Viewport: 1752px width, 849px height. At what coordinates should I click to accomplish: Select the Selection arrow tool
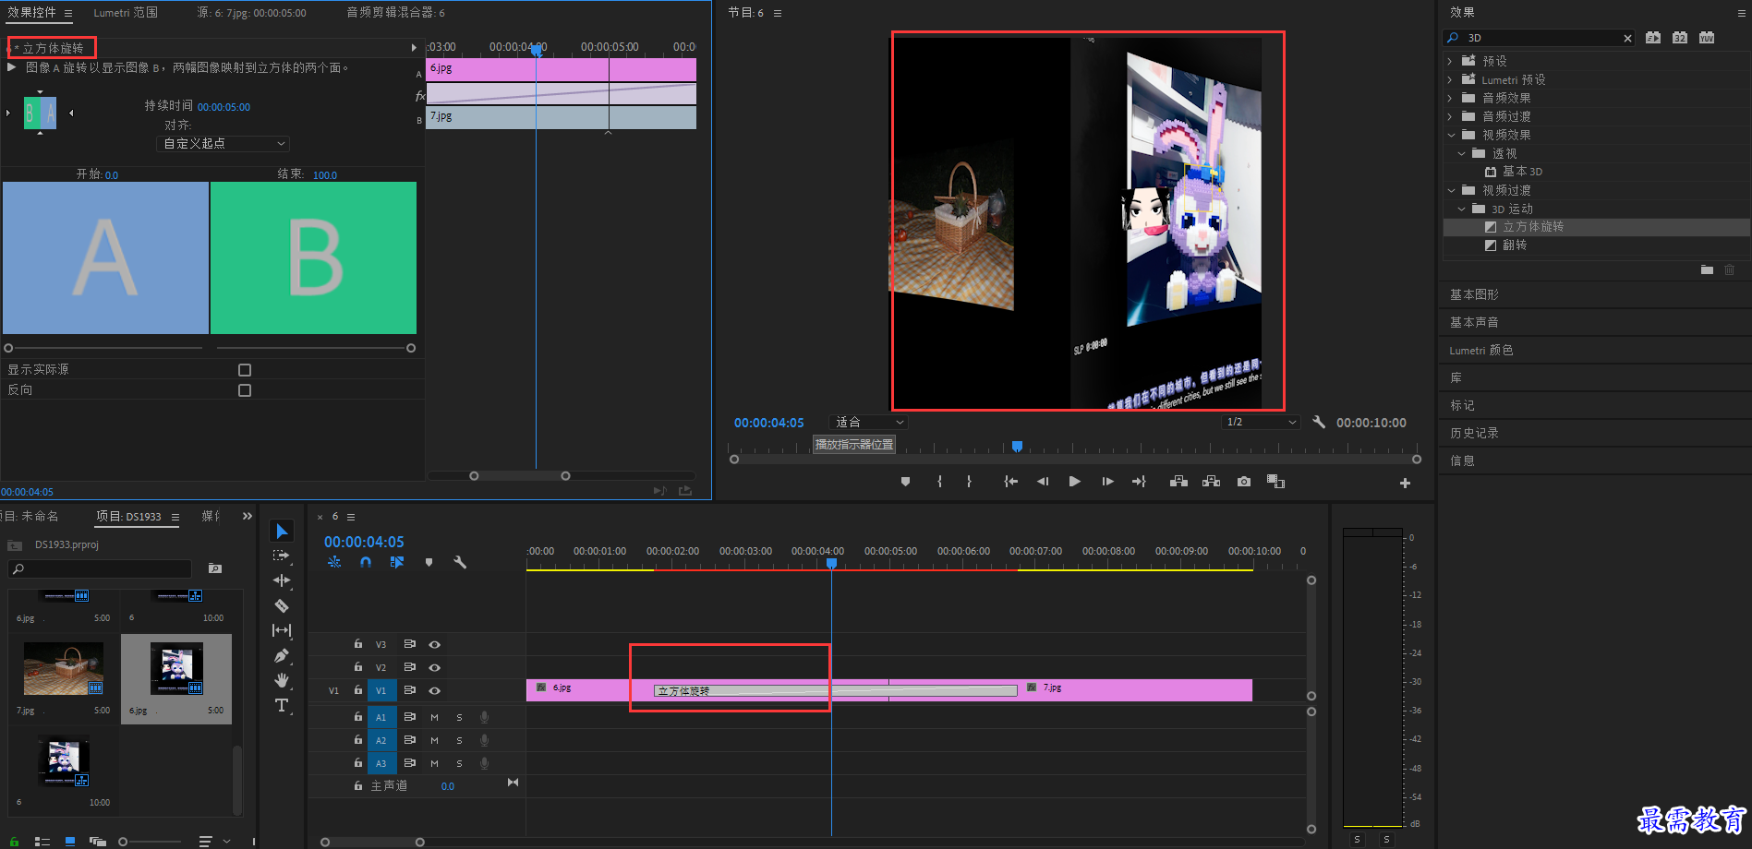(282, 531)
